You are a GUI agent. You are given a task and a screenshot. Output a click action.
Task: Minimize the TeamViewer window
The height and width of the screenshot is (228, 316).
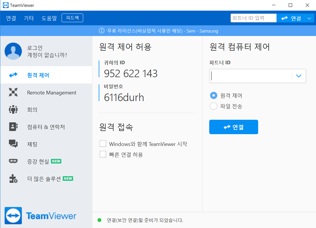[273, 5]
